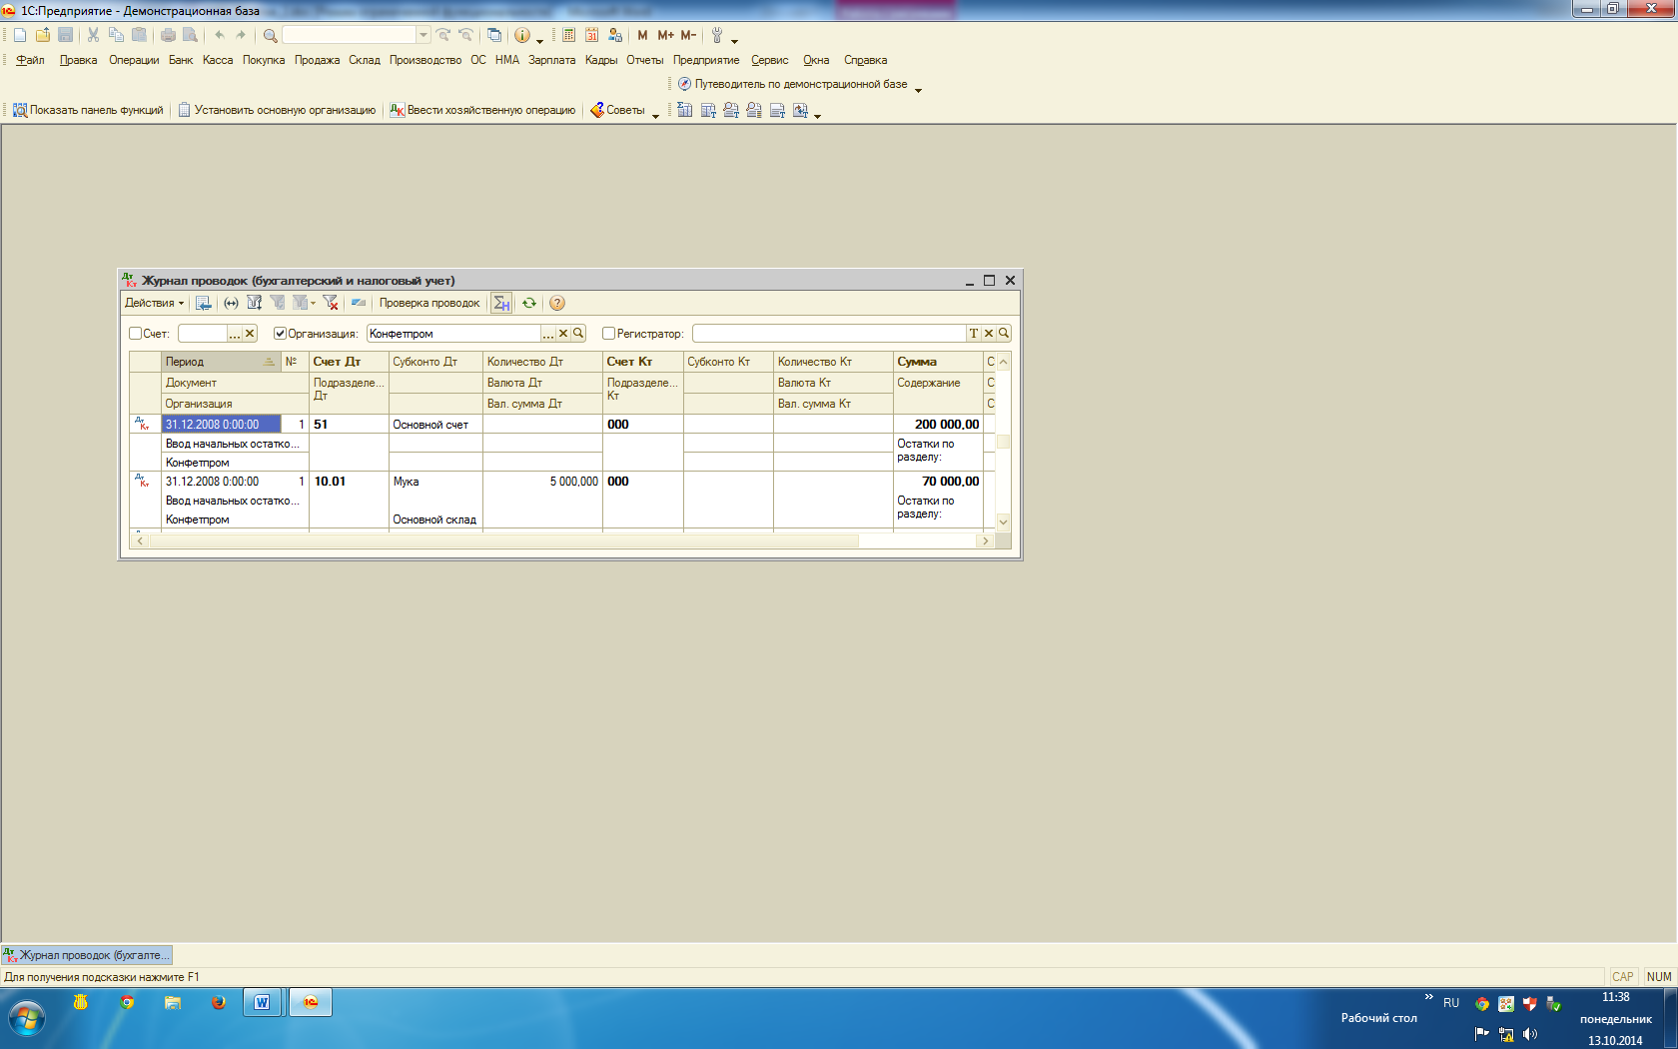Click the ellipsis selector for Организация field
Image resolution: width=1678 pixels, height=1049 pixels.
pos(548,334)
